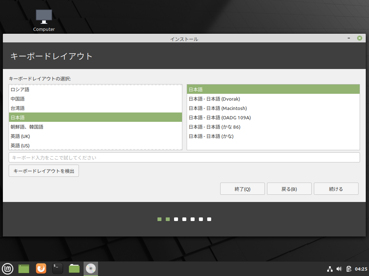Open the Files manager taskbar icon

click(x=74, y=269)
